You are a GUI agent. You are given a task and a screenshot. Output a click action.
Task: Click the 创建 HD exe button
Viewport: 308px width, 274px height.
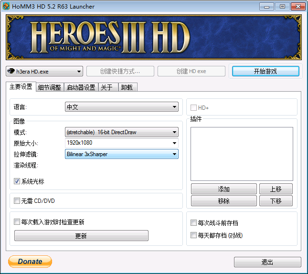(x=191, y=71)
